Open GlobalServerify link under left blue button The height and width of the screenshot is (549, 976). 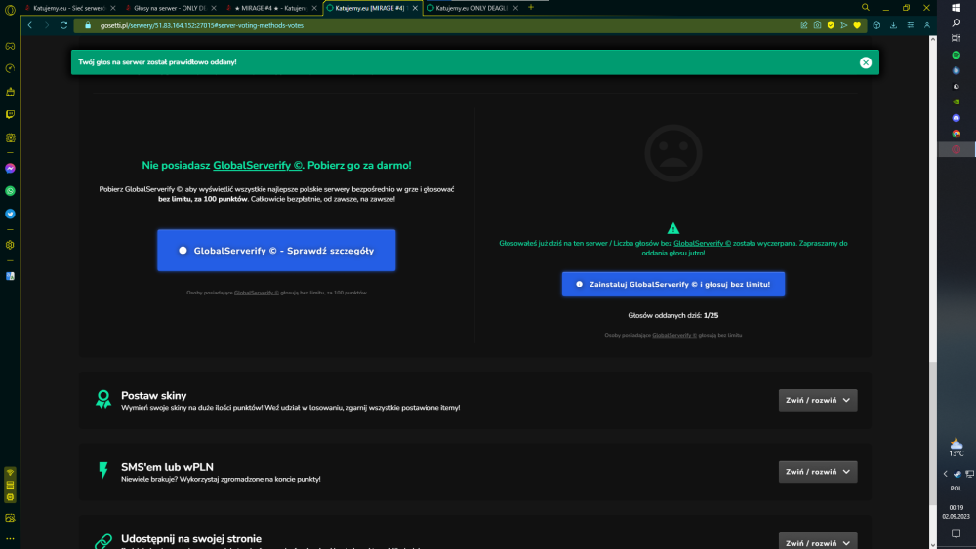point(257,293)
